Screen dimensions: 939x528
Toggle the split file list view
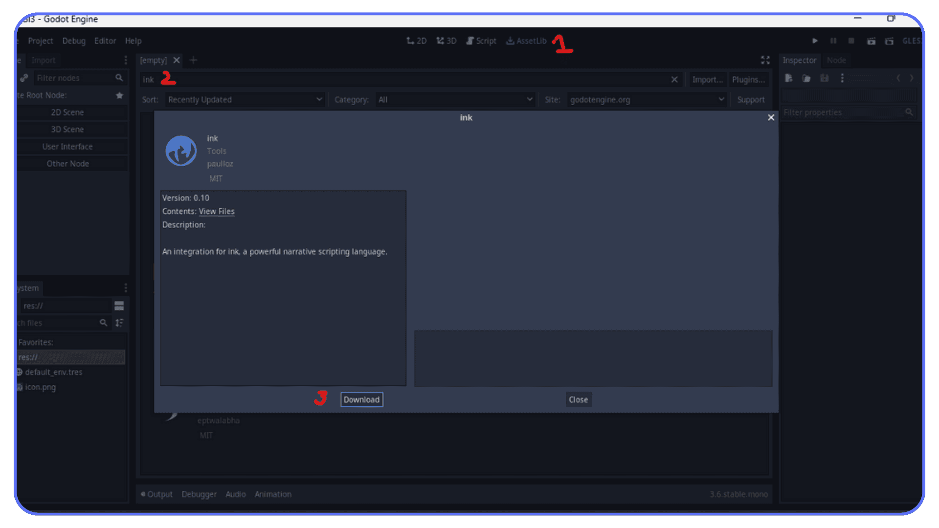pyautogui.click(x=119, y=305)
